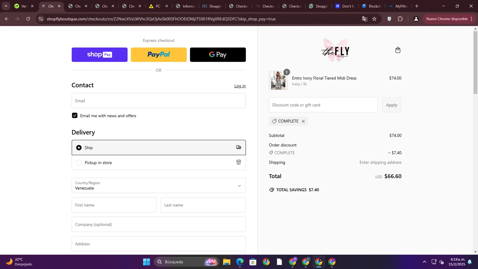Open the notifications bell icon
The image size is (478, 269).
coord(469,262)
